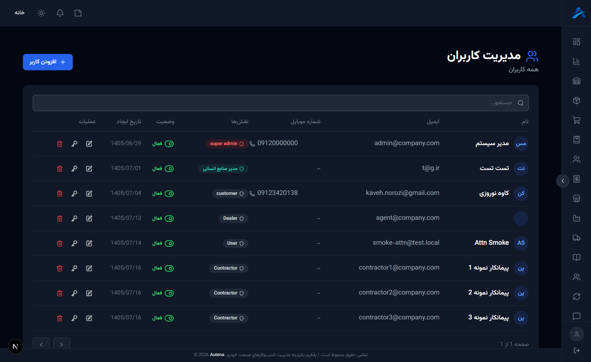Image resolution: width=591 pixels, height=362 pixels.
Task: Toggle active status for admin@company.com
Action: click(169, 144)
